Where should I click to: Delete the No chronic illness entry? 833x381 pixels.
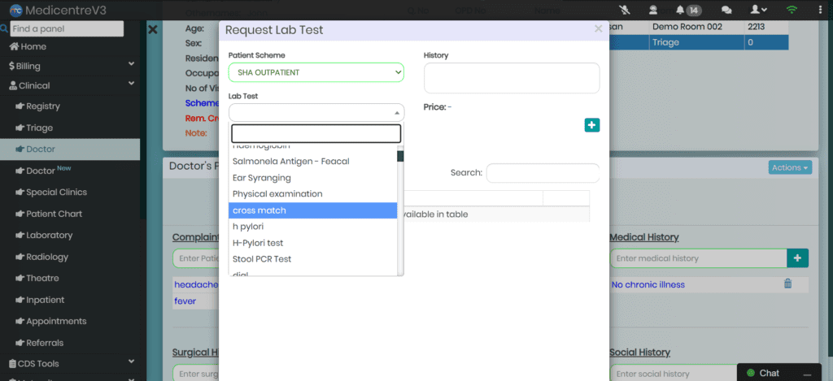pos(787,284)
